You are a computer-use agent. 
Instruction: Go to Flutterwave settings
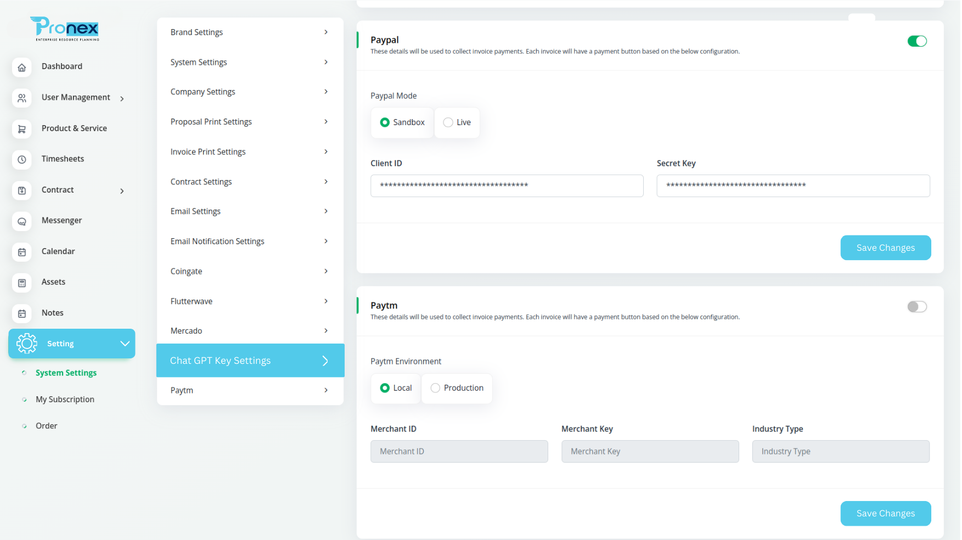tap(250, 301)
